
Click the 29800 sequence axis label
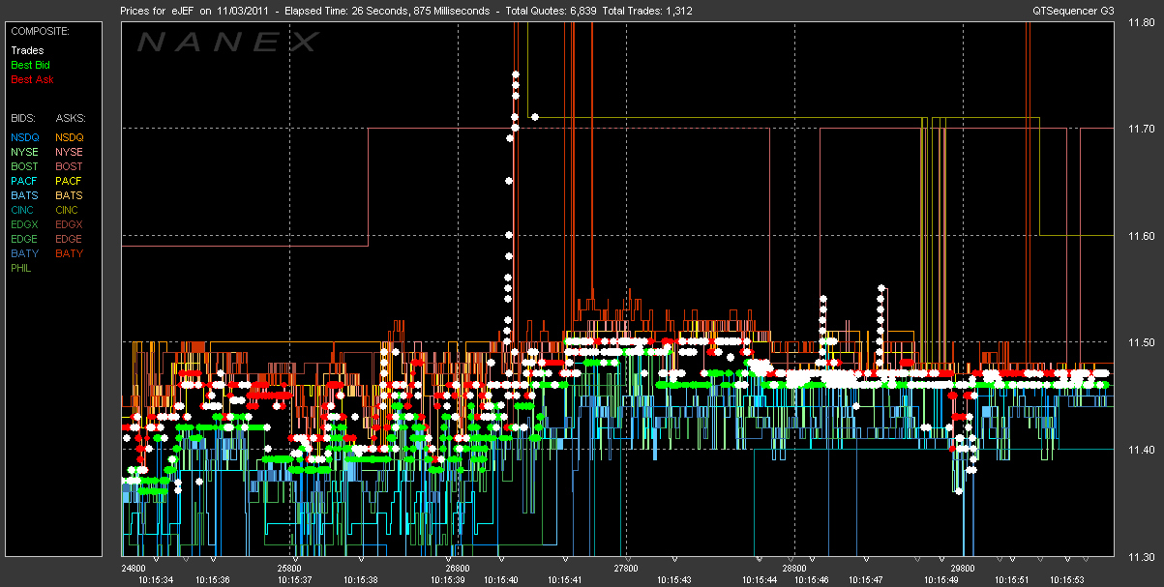click(x=963, y=568)
